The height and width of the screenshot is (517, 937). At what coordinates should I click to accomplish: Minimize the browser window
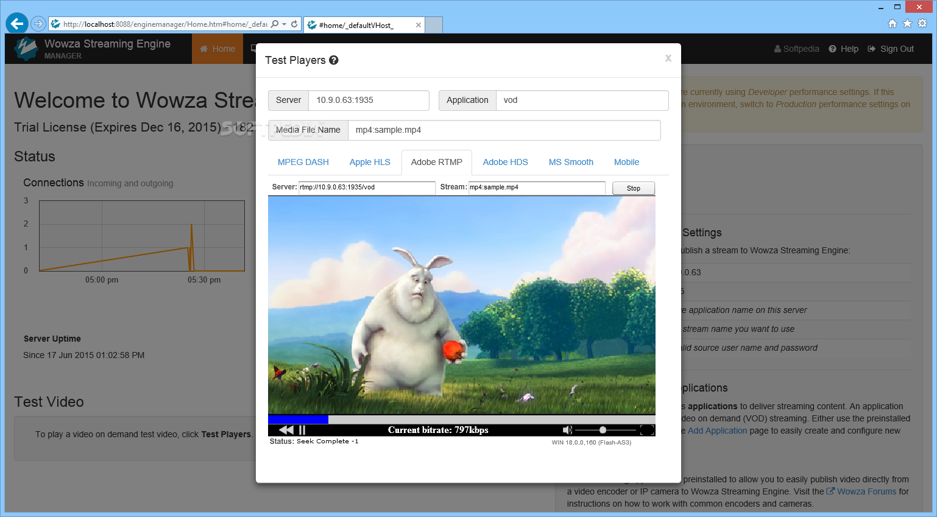(881, 7)
